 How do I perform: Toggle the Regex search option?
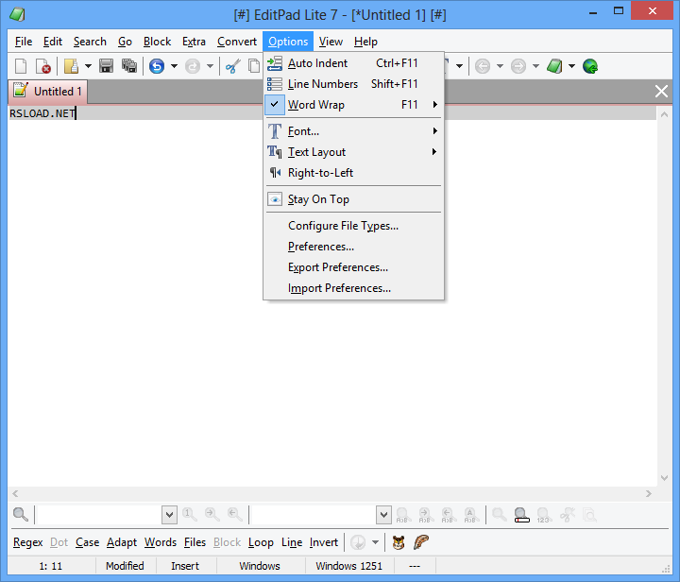[27, 542]
